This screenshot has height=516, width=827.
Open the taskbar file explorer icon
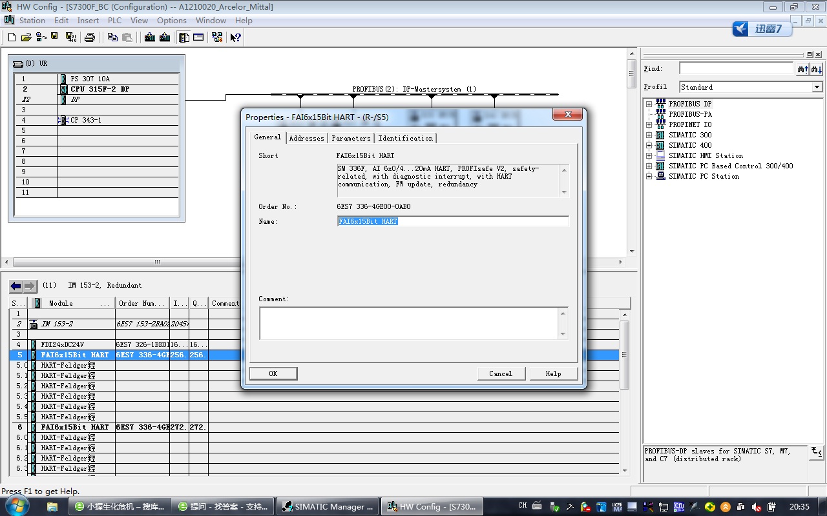point(52,506)
